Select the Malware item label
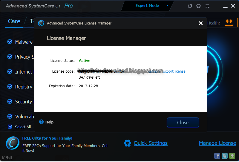 pos(24,42)
